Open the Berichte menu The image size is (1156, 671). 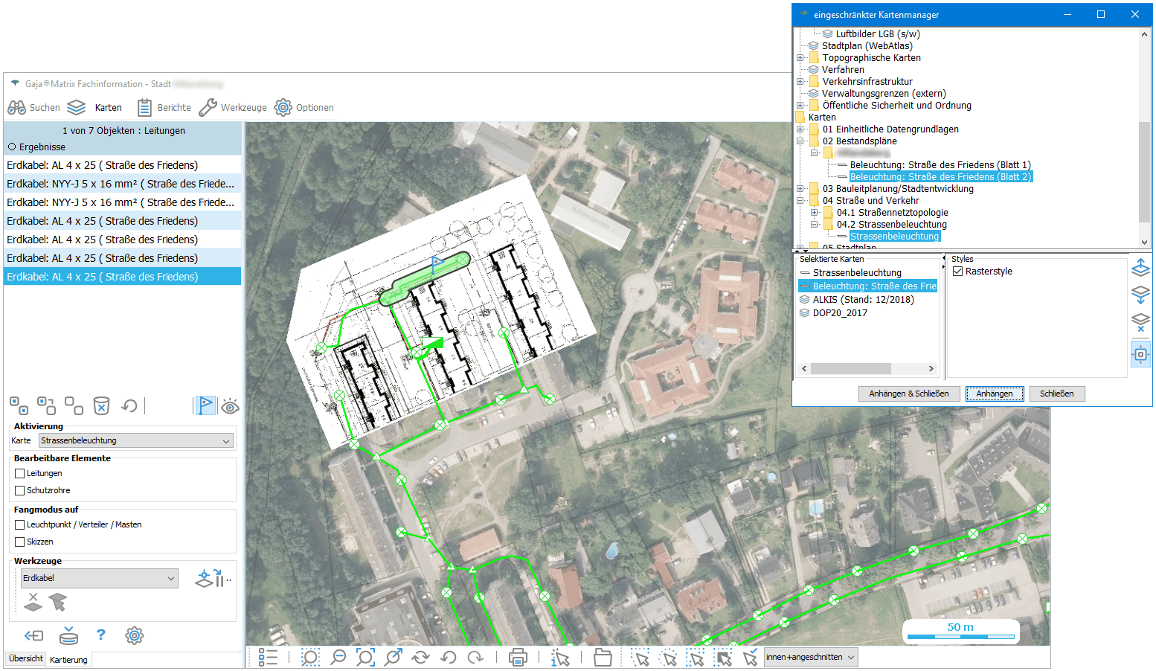click(165, 108)
